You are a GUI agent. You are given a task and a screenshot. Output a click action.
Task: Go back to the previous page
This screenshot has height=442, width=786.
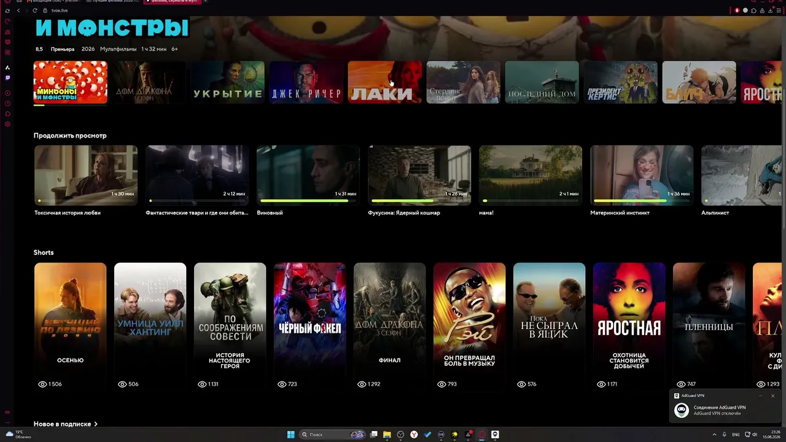(18, 10)
